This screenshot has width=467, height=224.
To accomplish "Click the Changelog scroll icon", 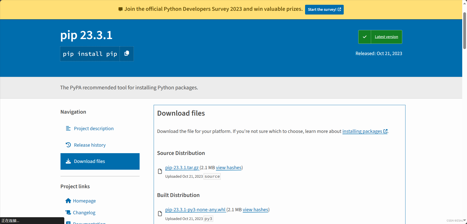I will click(68, 212).
